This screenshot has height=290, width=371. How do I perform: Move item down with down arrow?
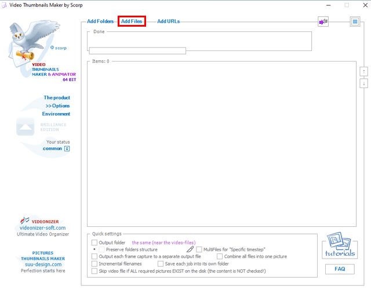(x=363, y=84)
